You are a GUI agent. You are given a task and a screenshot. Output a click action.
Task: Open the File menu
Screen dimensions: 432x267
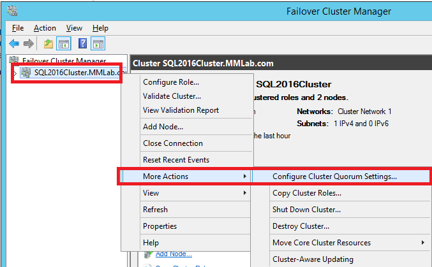click(x=18, y=28)
